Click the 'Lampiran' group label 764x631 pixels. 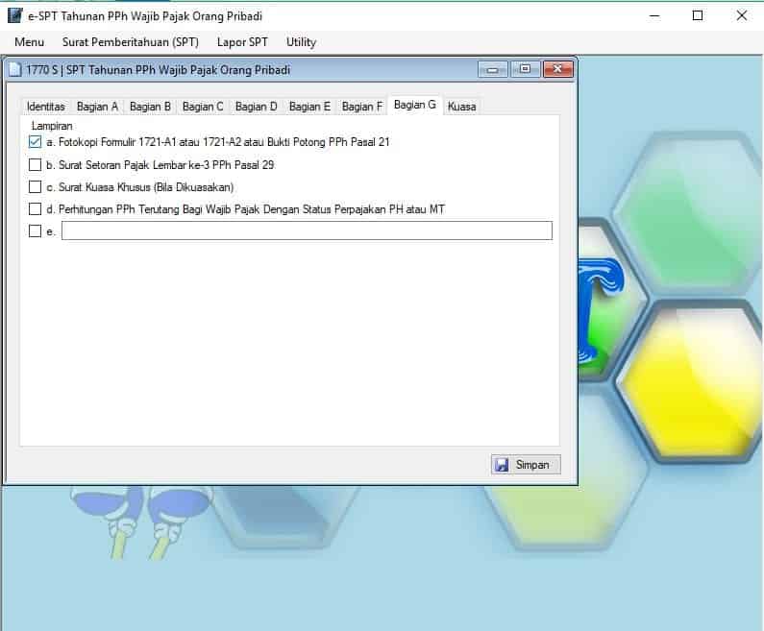pyautogui.click(x=52, y=126)
